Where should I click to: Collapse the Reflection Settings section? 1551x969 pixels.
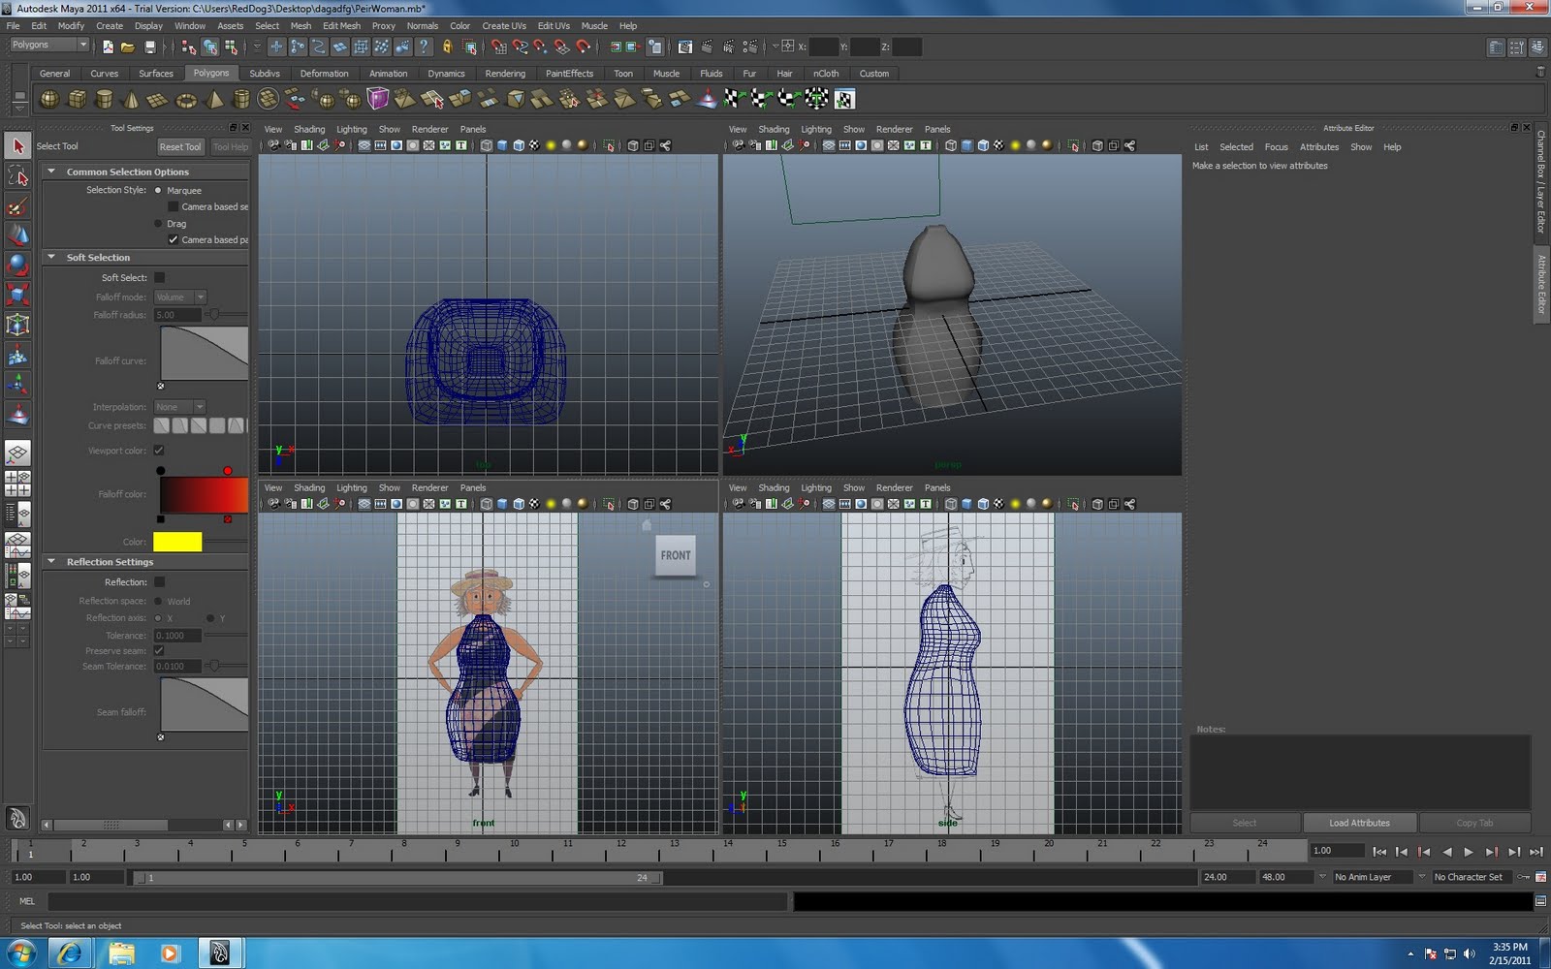(51, 562)
